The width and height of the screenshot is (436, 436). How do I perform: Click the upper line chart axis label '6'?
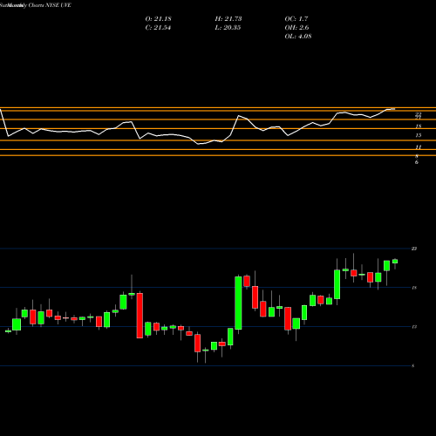[417, 162]
